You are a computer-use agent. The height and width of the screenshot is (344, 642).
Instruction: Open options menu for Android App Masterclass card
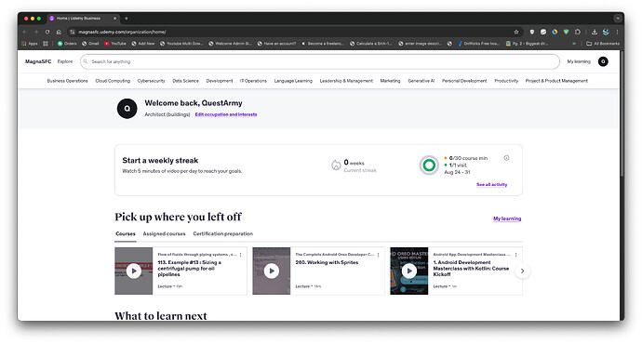(x=515, y=255)
